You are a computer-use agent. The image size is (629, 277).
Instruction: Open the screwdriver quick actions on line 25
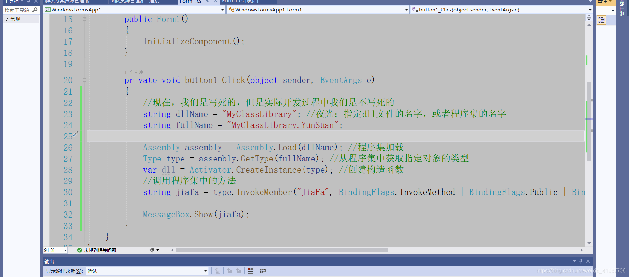[x=76, y=134]
